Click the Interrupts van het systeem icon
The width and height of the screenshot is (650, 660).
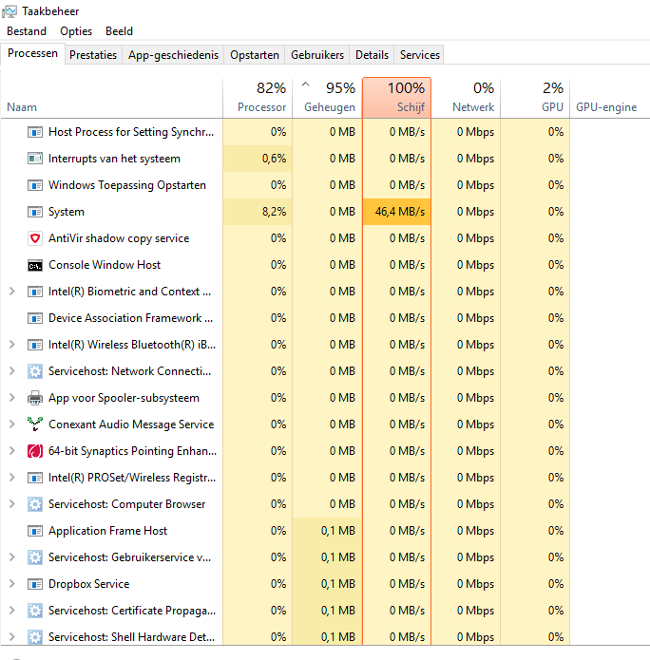tap(35, 159)
